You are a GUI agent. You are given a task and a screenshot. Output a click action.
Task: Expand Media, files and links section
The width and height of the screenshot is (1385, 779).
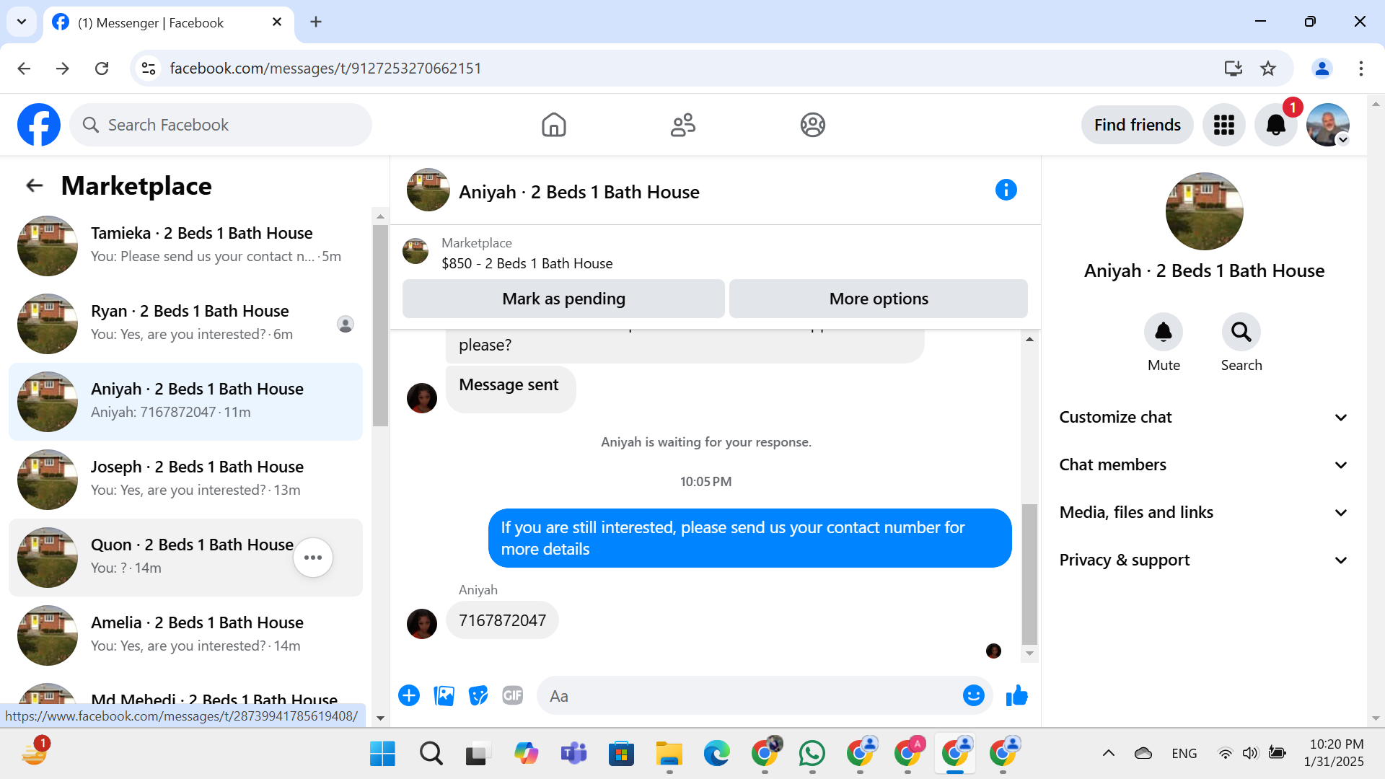[x=1203, y=513]
